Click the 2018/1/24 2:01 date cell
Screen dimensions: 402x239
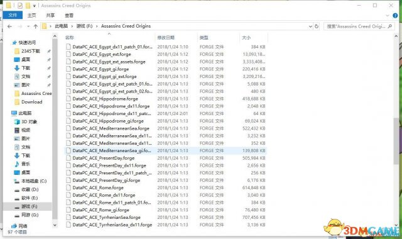(x=173, y=113)
